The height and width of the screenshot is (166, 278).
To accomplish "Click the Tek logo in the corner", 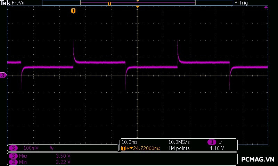I will (x=6, y=3).
